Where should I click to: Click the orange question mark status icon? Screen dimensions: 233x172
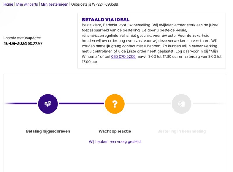pyautogui.click(x=115, y=104)
